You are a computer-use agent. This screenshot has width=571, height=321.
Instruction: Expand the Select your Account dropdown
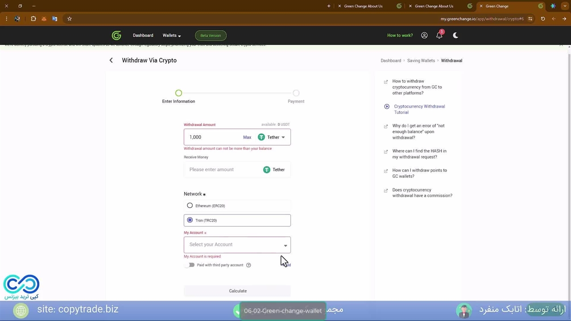(237, 245)
